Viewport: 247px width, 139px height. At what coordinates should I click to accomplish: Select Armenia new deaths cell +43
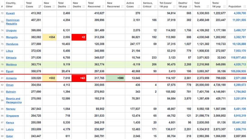tap(79, 78)
